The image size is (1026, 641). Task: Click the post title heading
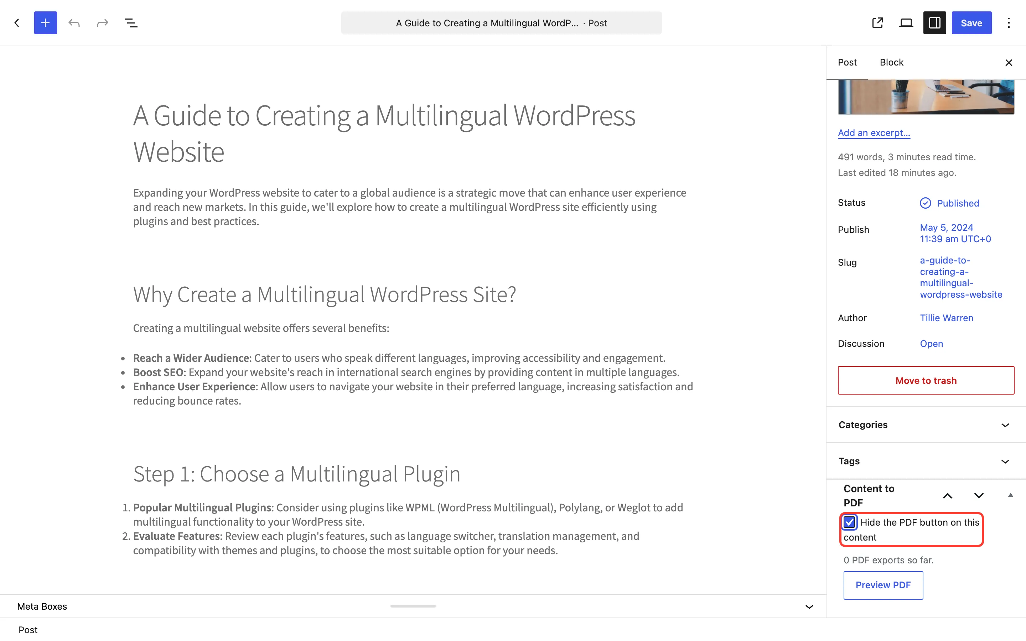pos(384,134)
